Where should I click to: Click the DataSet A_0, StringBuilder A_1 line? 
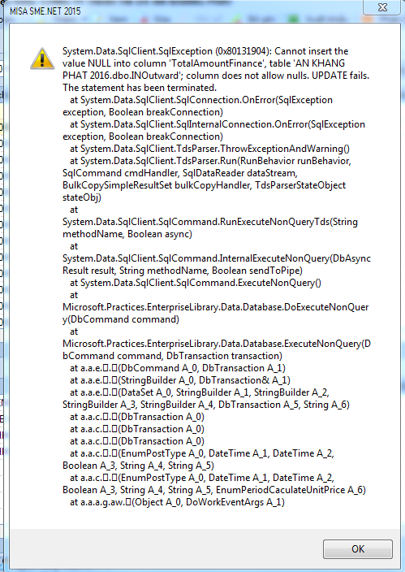tap(200, 392)
